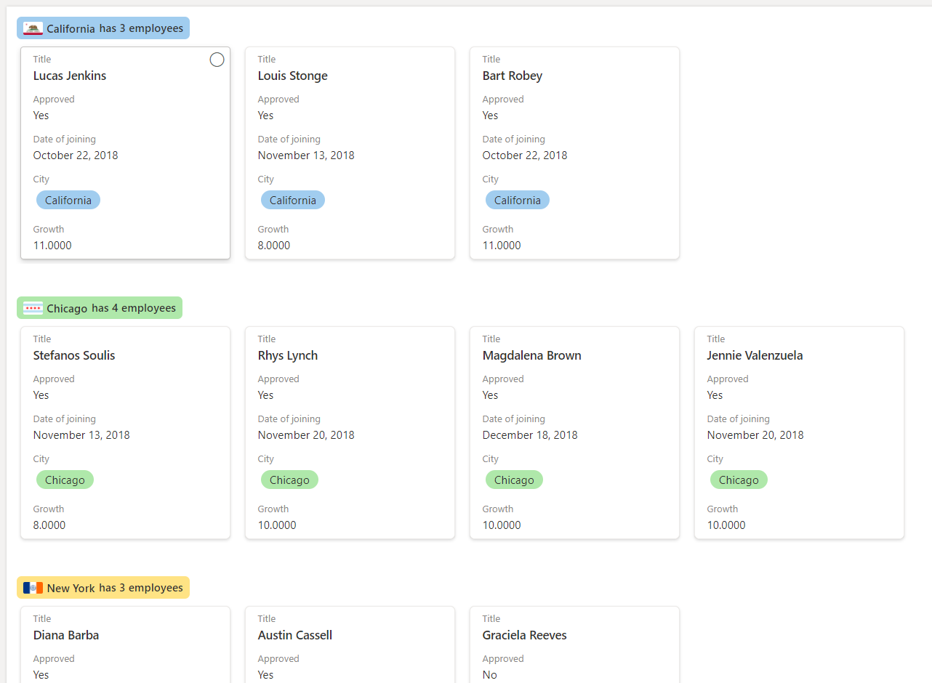Click the New York flag icon in the group header
This screenshot has height=683, width=932.
(x=32, y=587)
